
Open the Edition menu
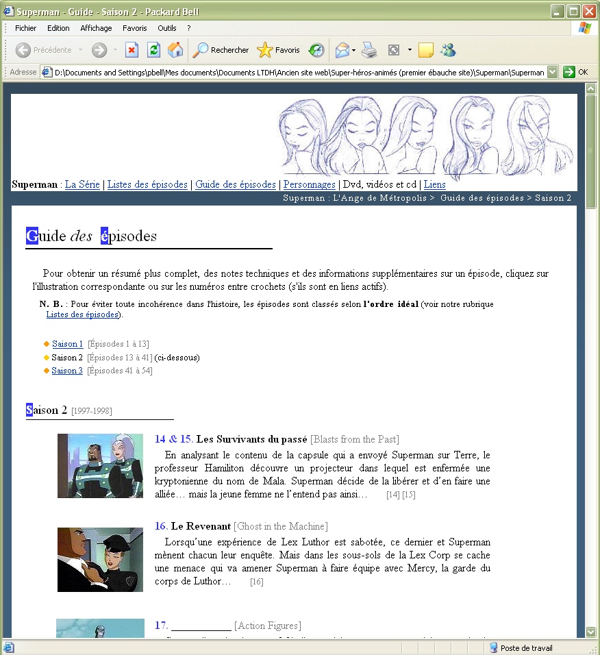click(58, 28)
